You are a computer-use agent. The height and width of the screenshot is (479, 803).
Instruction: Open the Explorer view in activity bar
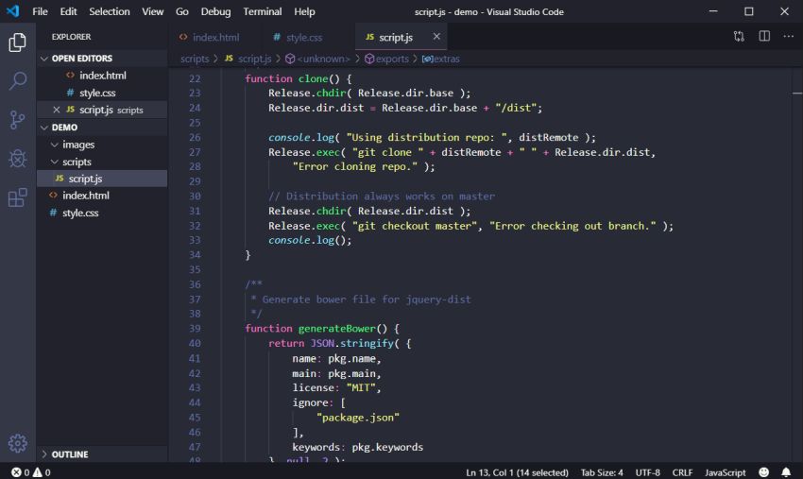tap(17, 43)
